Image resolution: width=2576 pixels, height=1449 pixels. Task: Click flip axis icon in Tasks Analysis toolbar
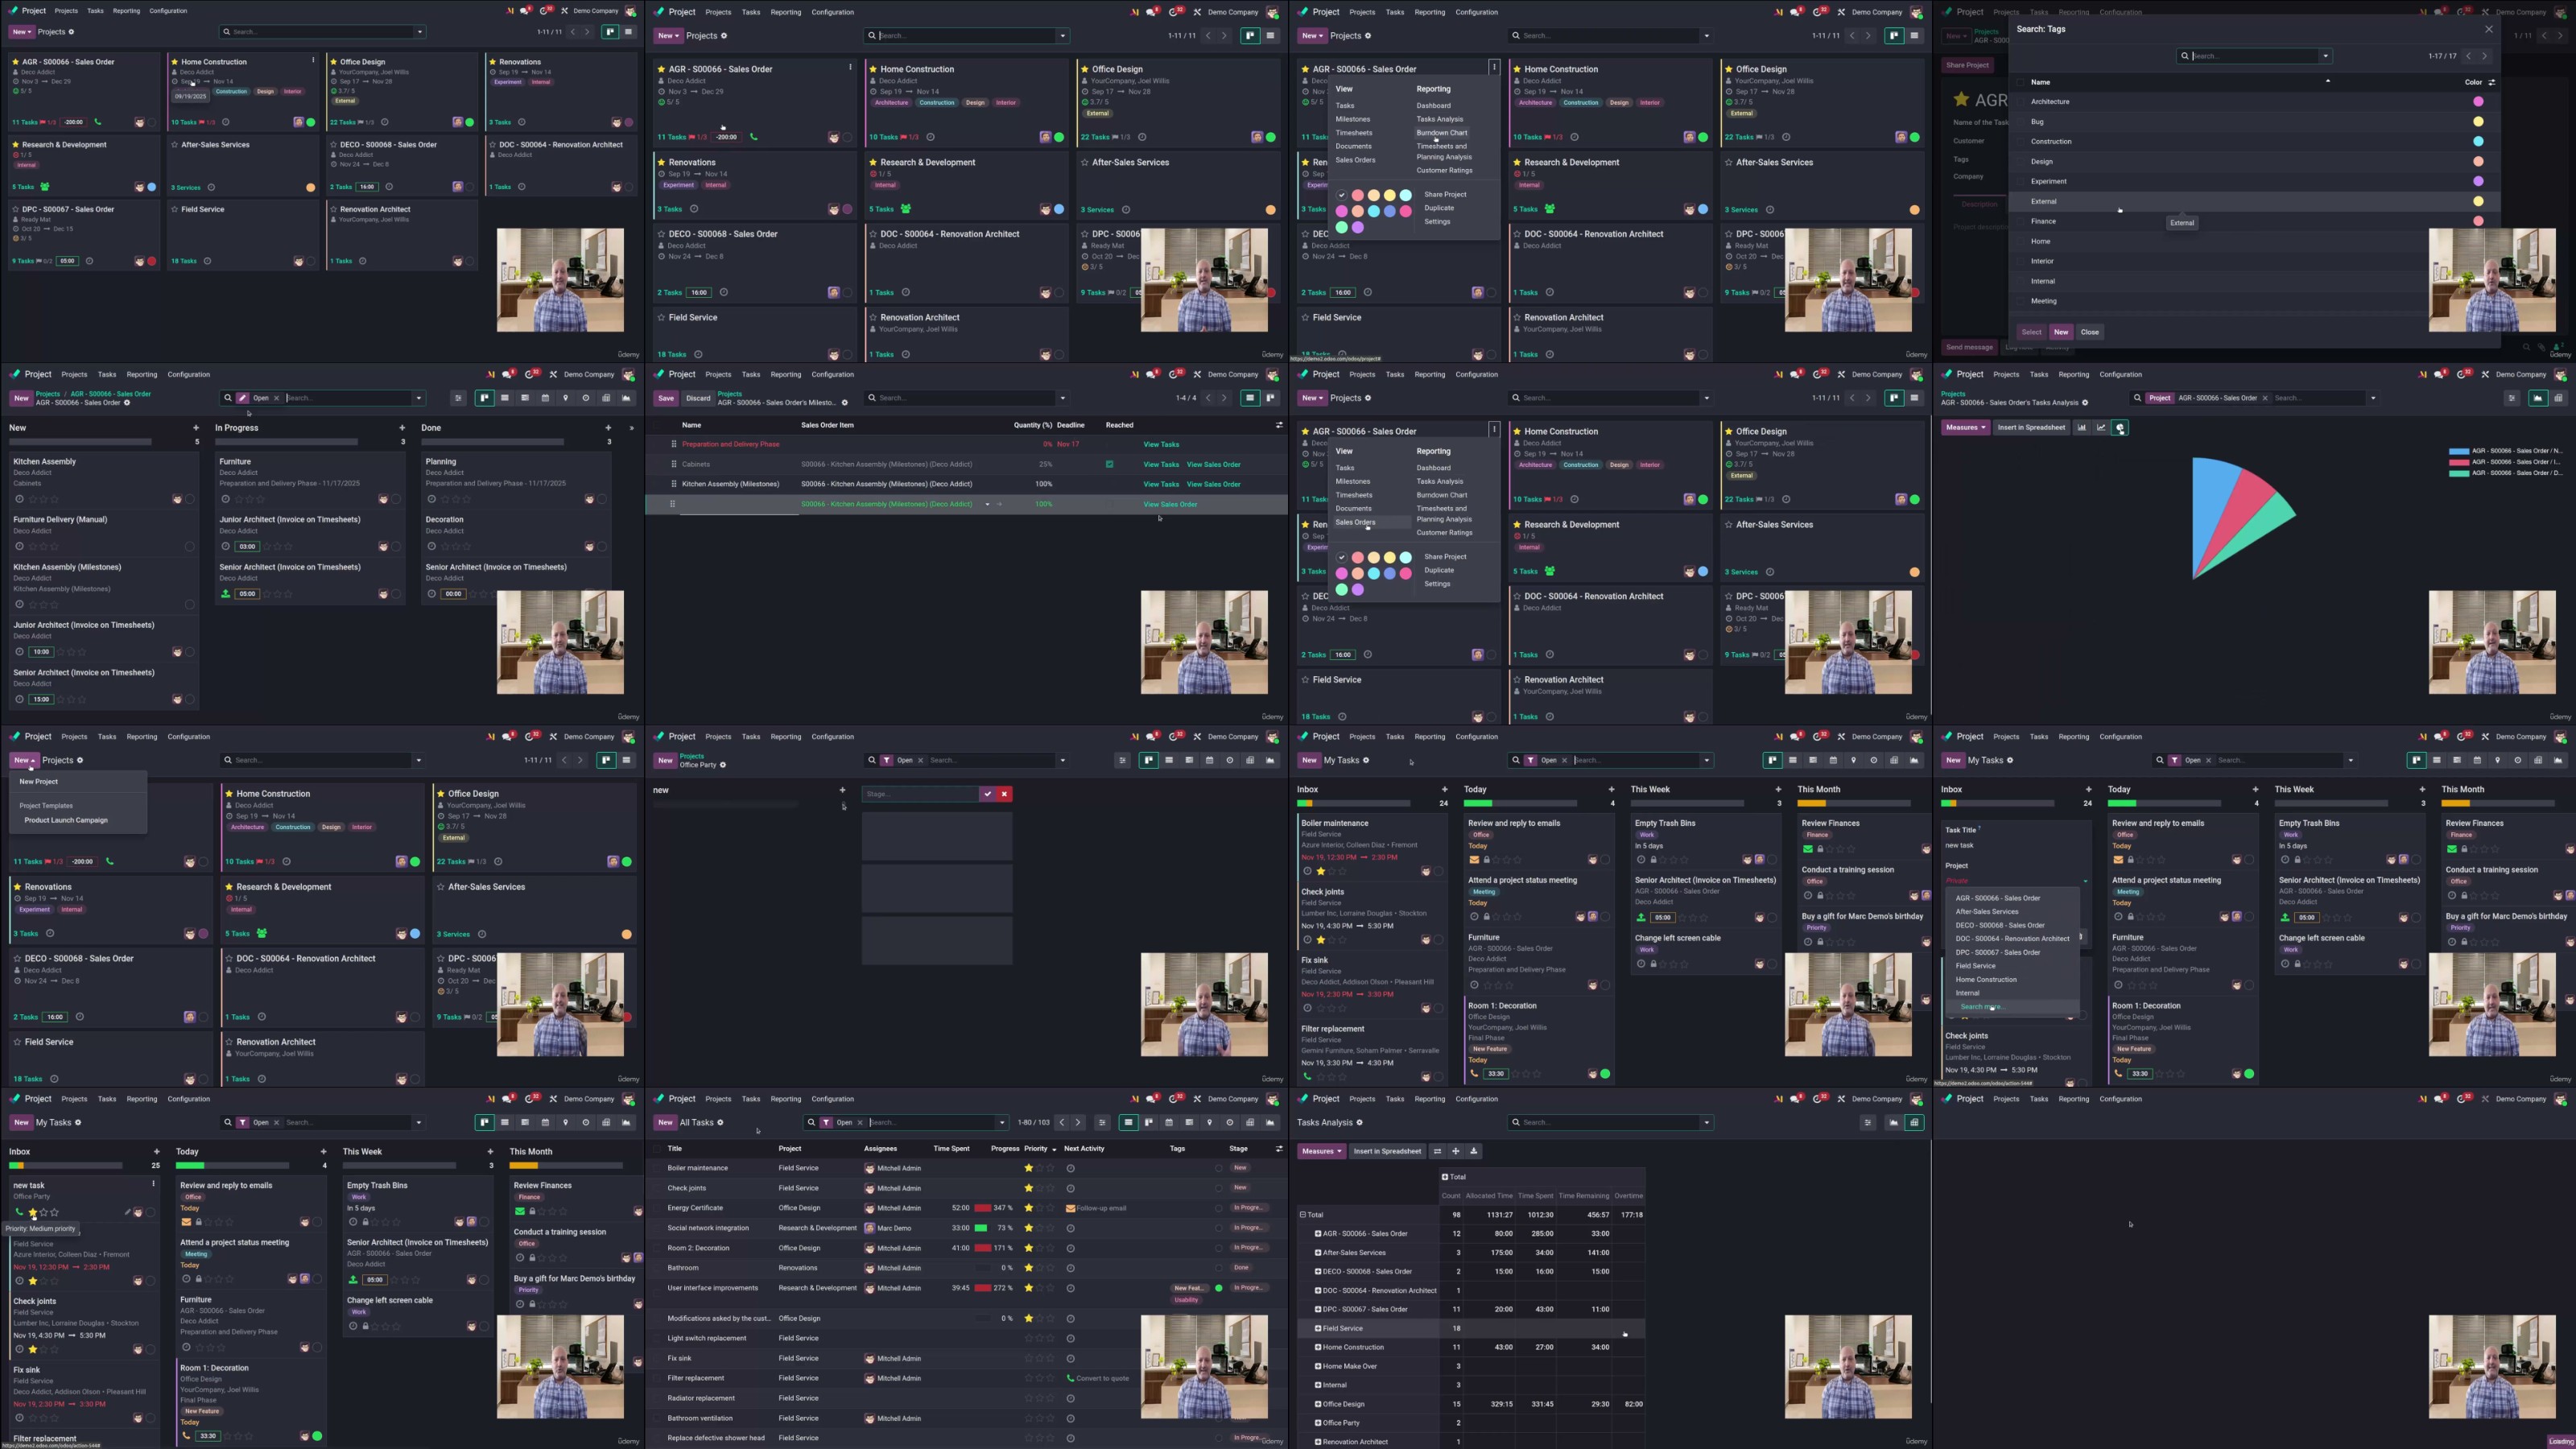[x=1437, y=1151]
